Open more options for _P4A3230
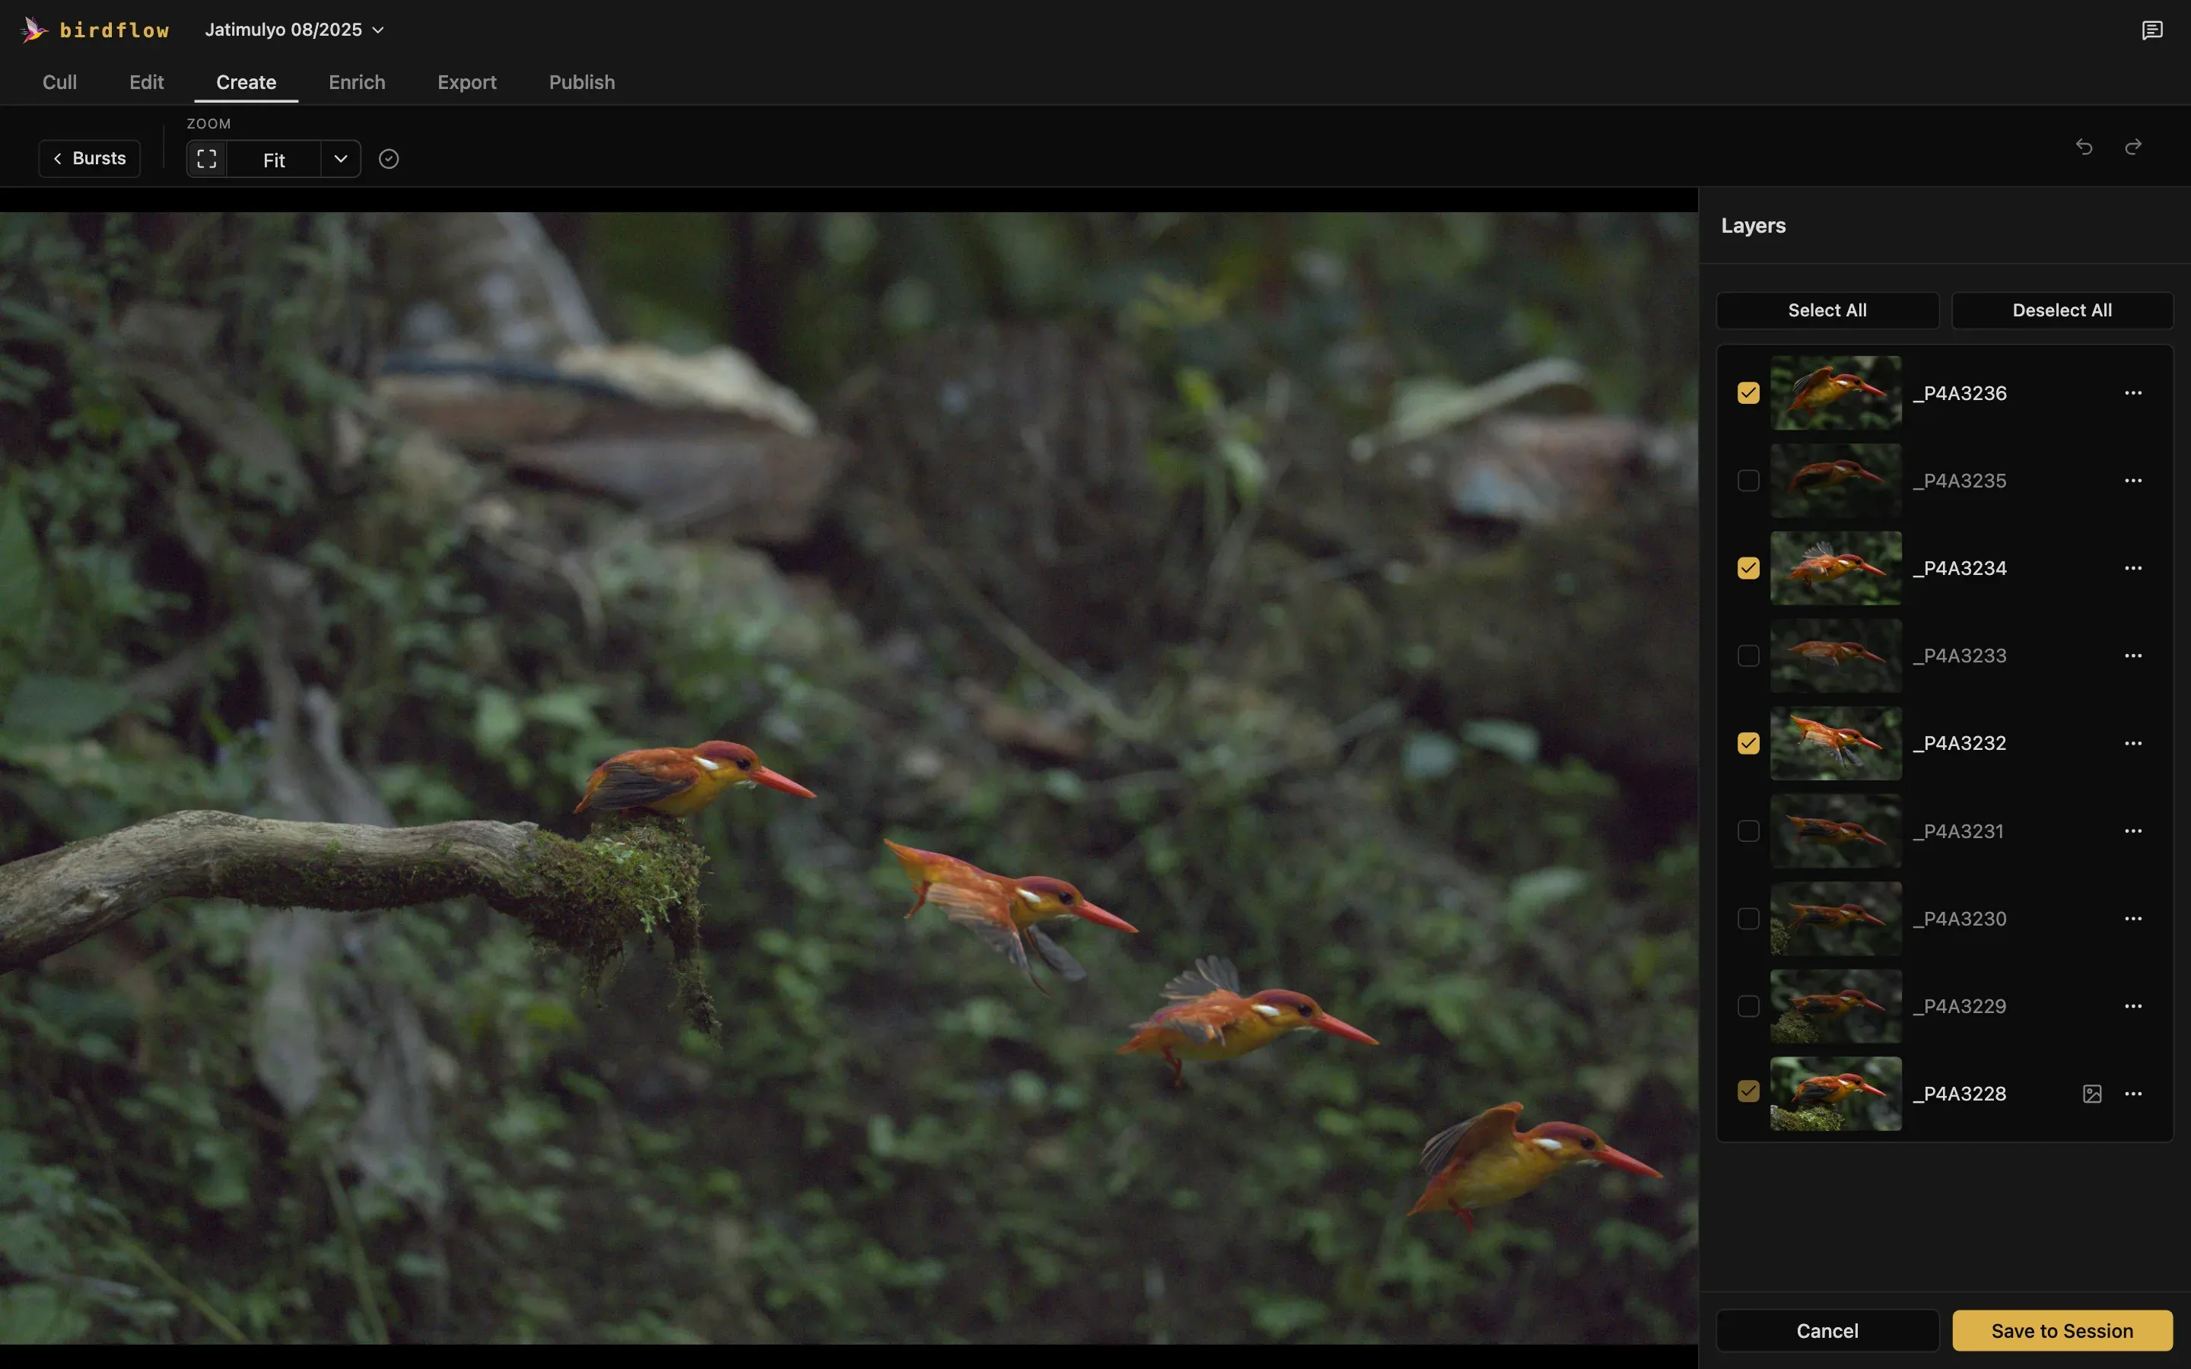2191x1369 pixels. pos(2133,919)
